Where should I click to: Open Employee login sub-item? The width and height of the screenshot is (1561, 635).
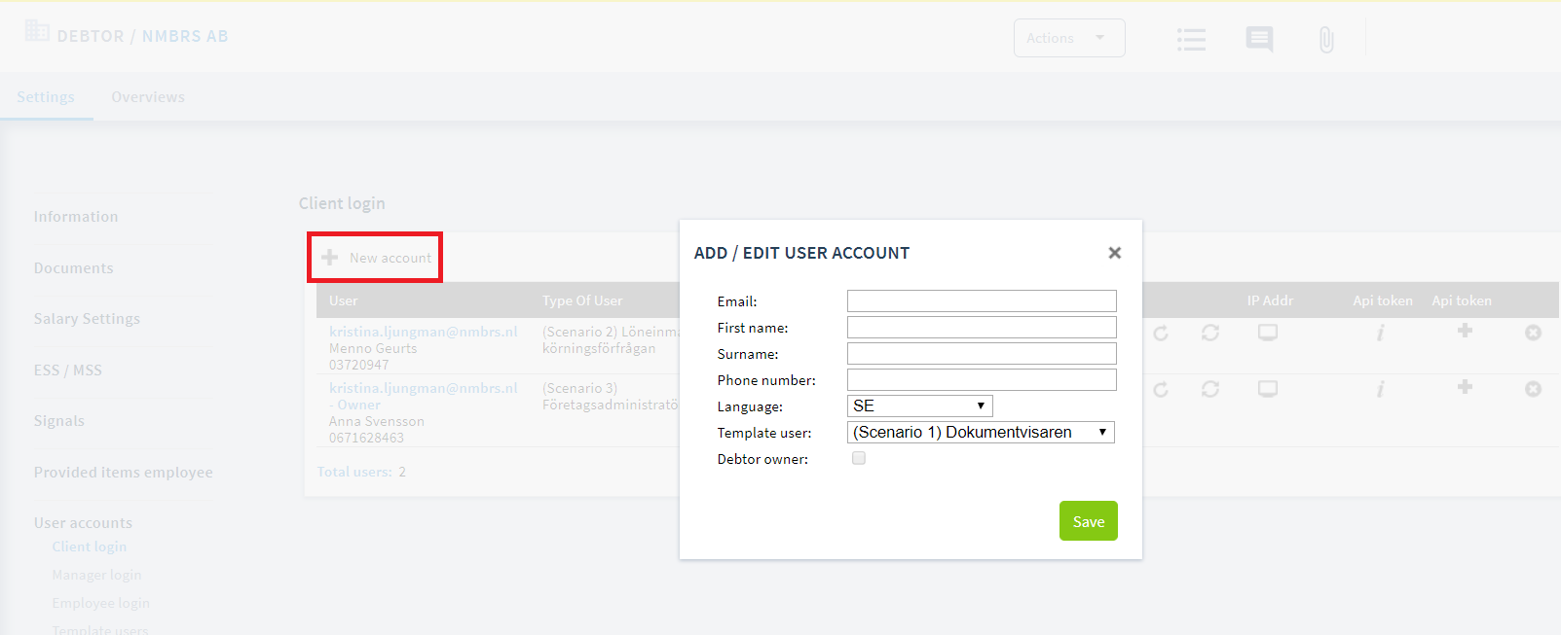[100, 603]
